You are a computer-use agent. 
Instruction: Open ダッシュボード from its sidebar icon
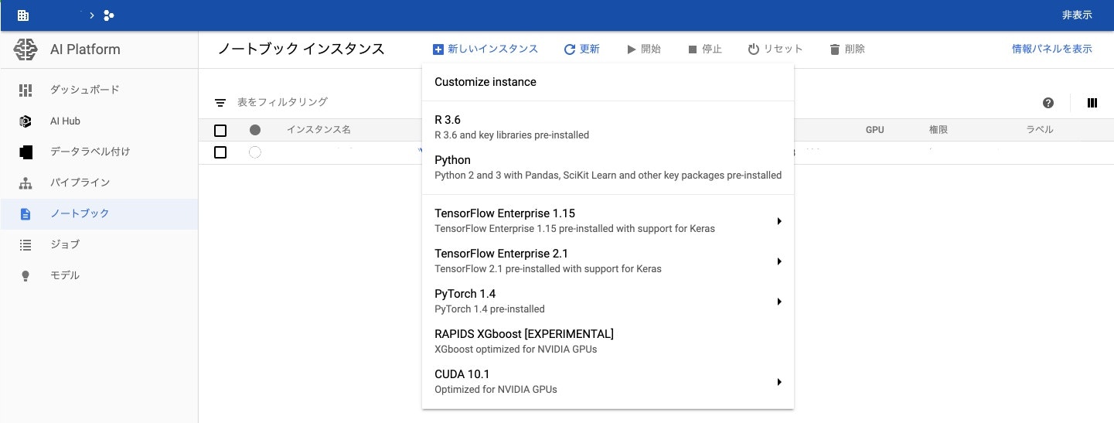tap(26, 90)
